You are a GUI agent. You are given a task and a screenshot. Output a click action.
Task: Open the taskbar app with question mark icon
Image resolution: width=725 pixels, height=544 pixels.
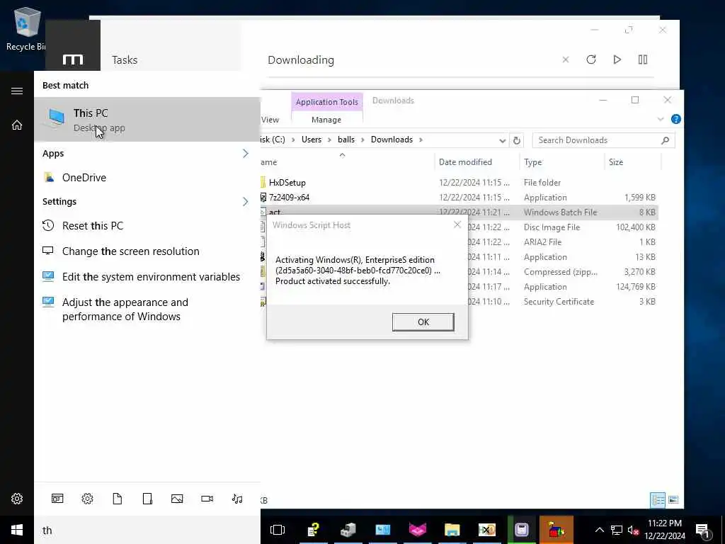pos(314,530)
